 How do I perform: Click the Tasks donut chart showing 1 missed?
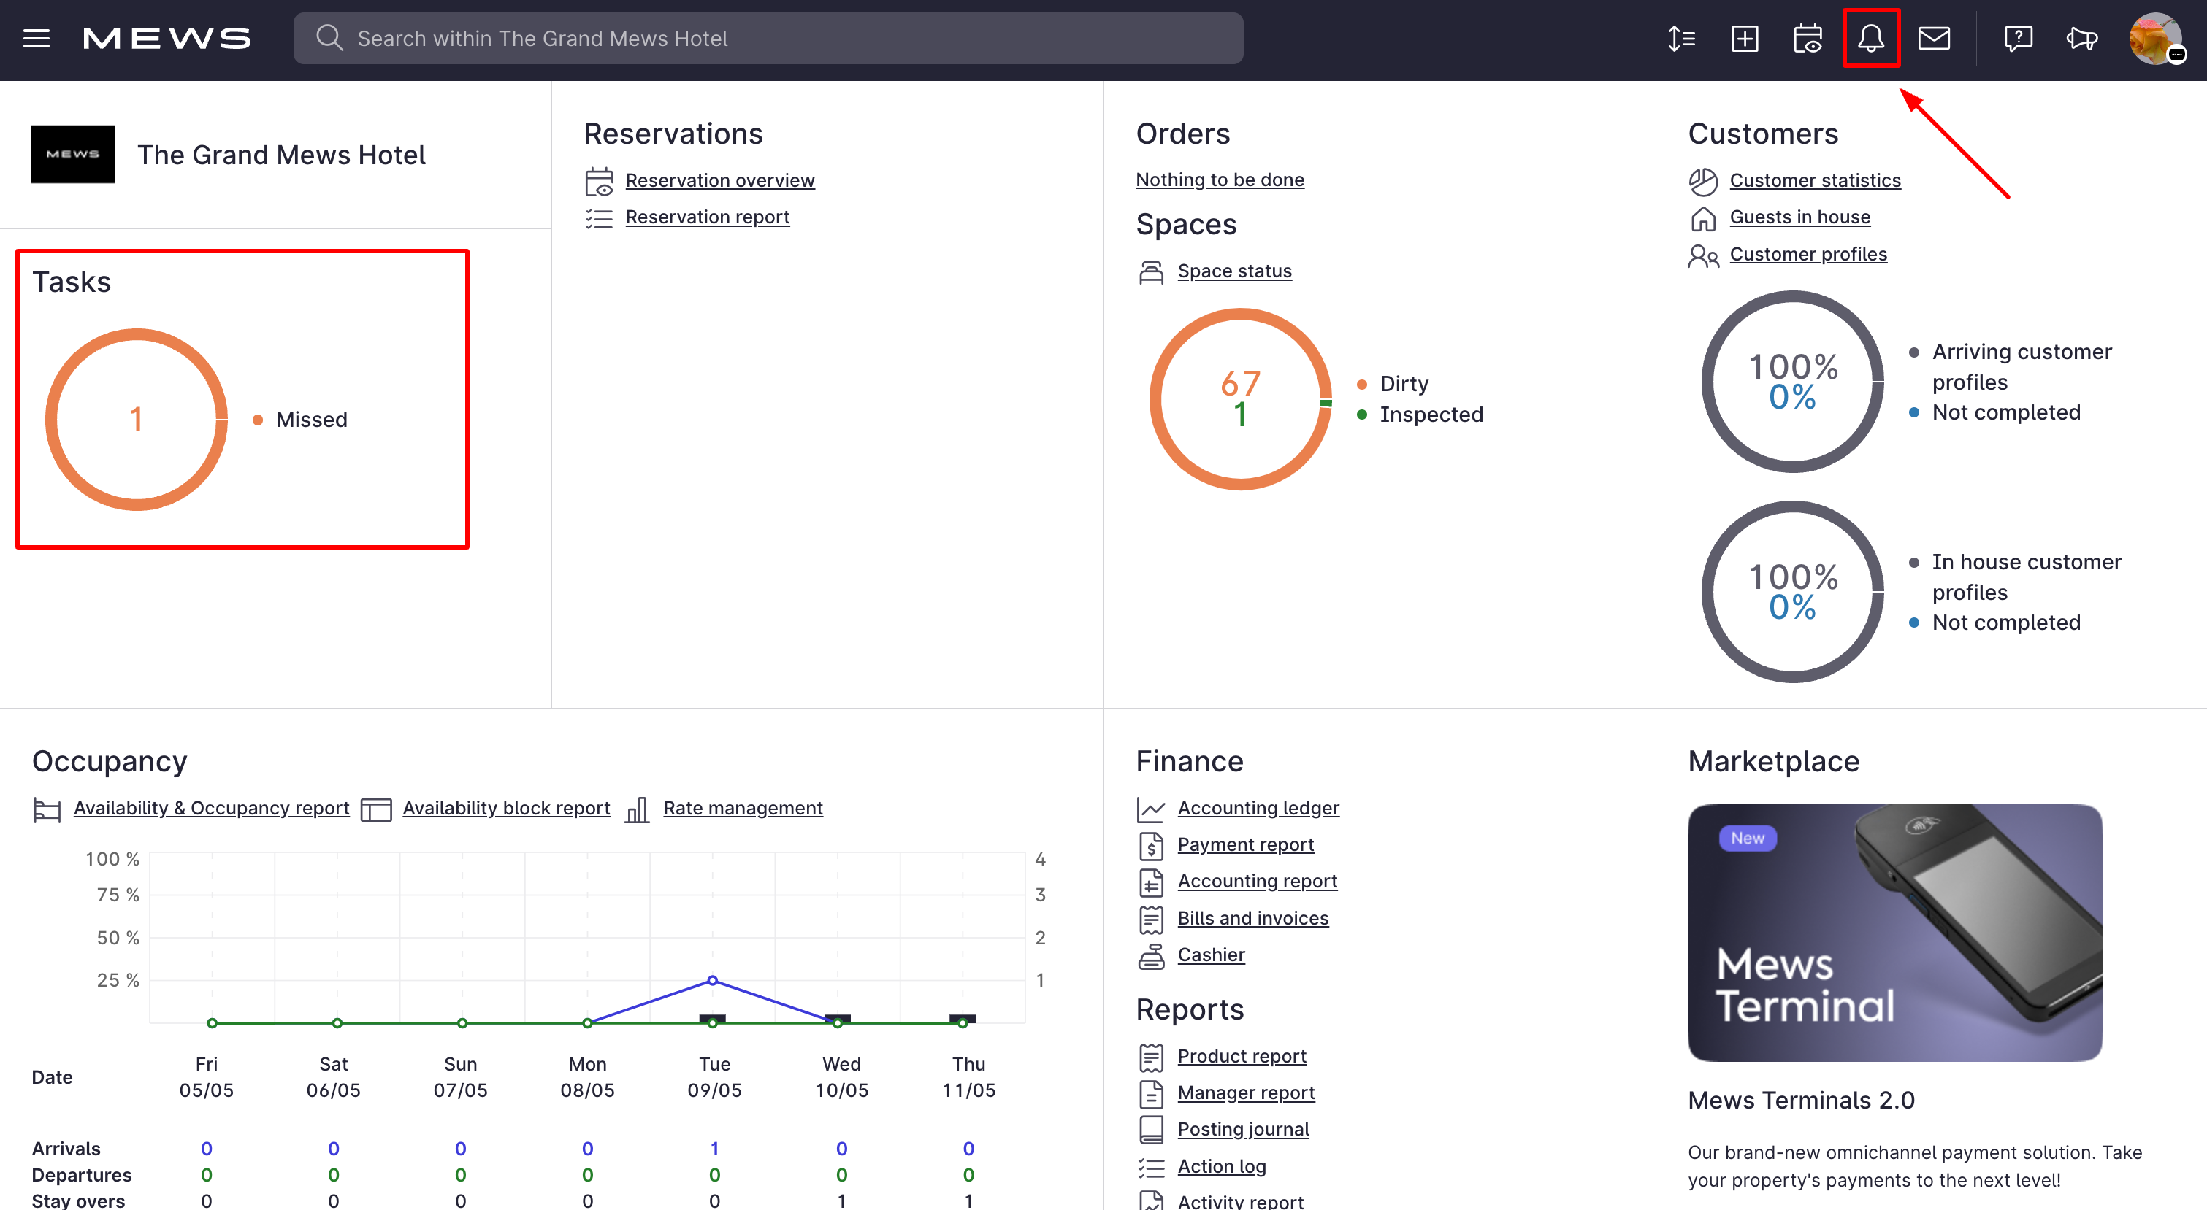pyautogui.click(x=137, y=419)
